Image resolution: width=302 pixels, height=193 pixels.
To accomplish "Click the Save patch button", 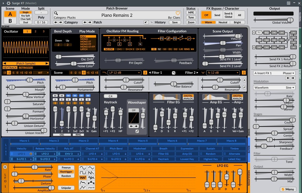I will pos(175,22).
